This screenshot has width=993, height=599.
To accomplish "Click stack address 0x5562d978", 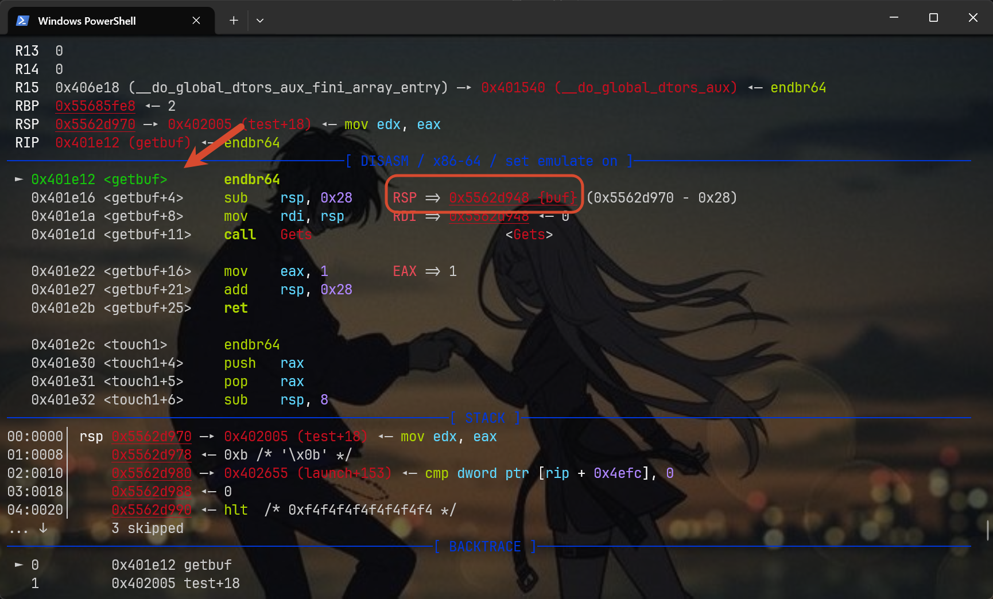I will pyautogui.click(x=152, y=455).
